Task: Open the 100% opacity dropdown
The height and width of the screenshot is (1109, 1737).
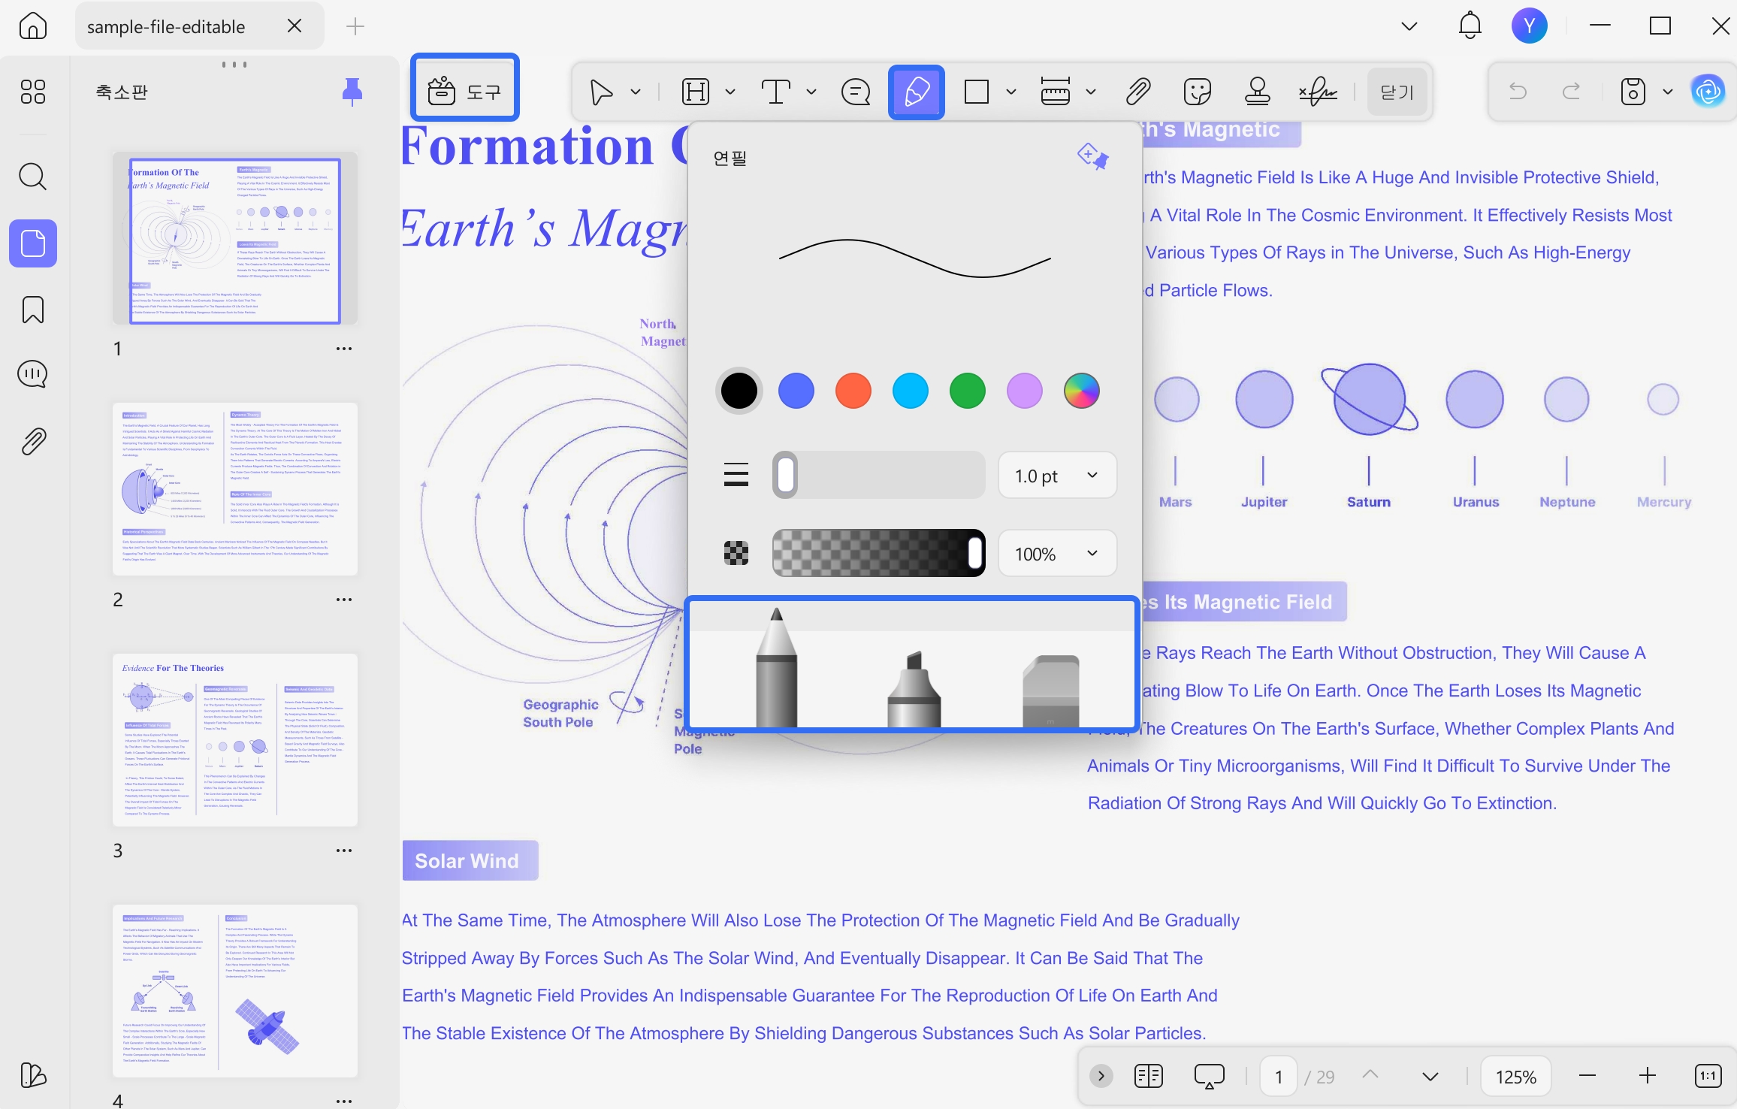Action: click(x=1057, y=553)
